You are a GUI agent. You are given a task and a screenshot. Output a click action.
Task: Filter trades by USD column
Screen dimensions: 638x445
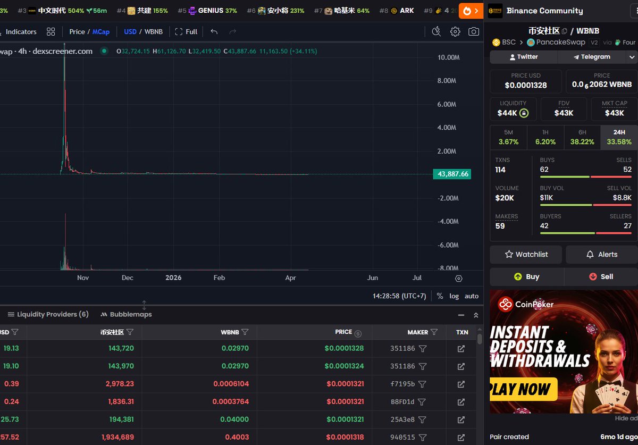[15, 332]
